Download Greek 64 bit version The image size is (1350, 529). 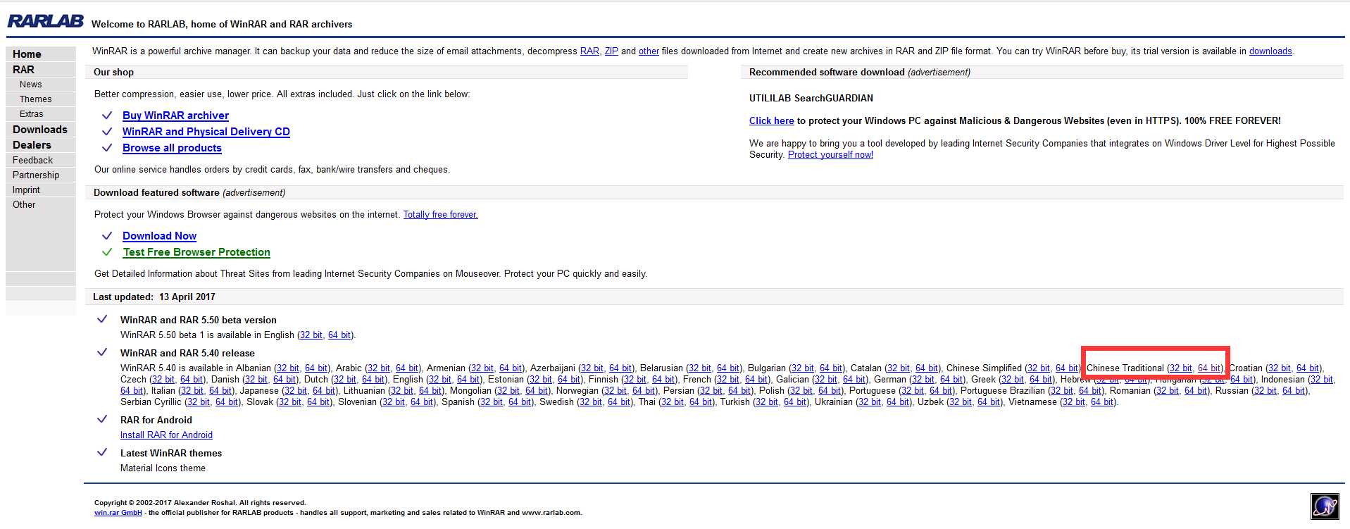(x=1041, y=380)
